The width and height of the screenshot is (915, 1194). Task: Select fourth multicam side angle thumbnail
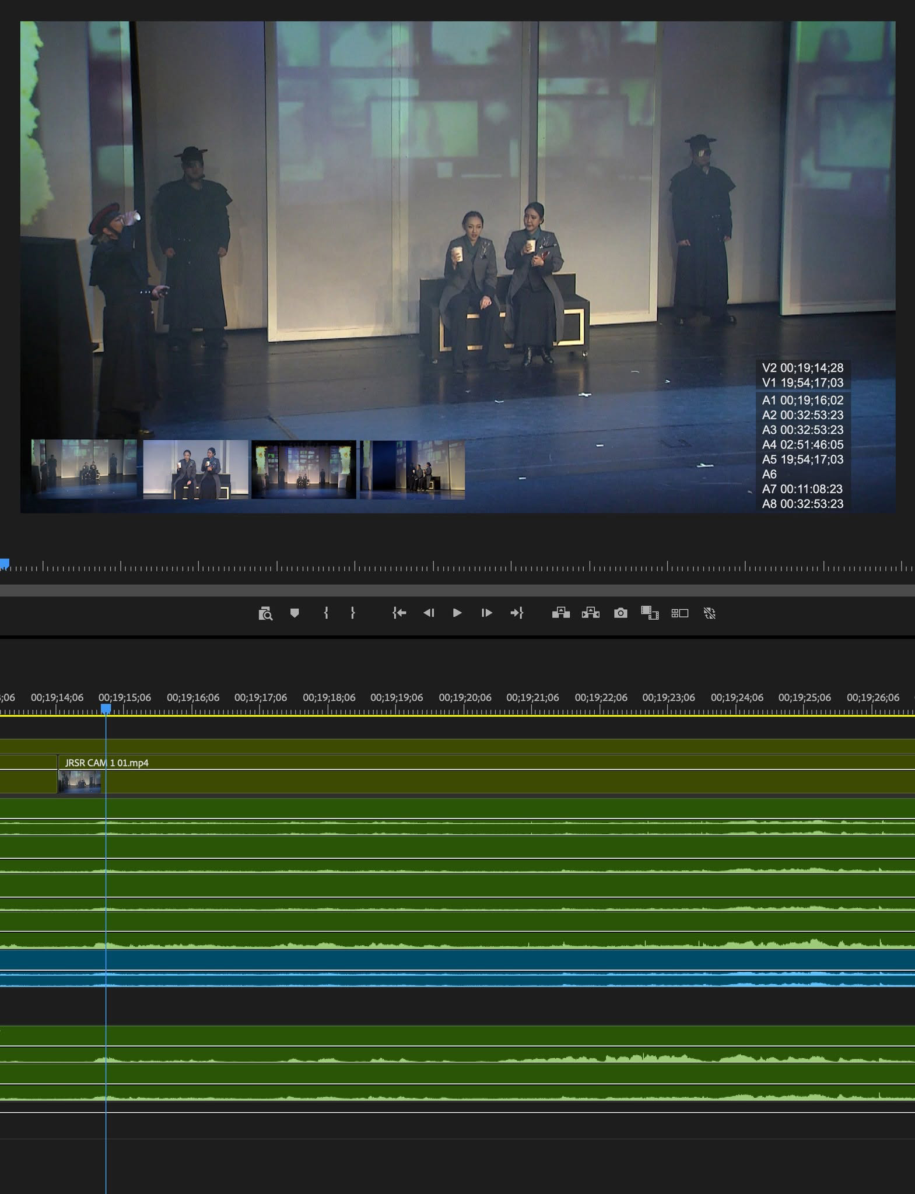pos(412,469)
